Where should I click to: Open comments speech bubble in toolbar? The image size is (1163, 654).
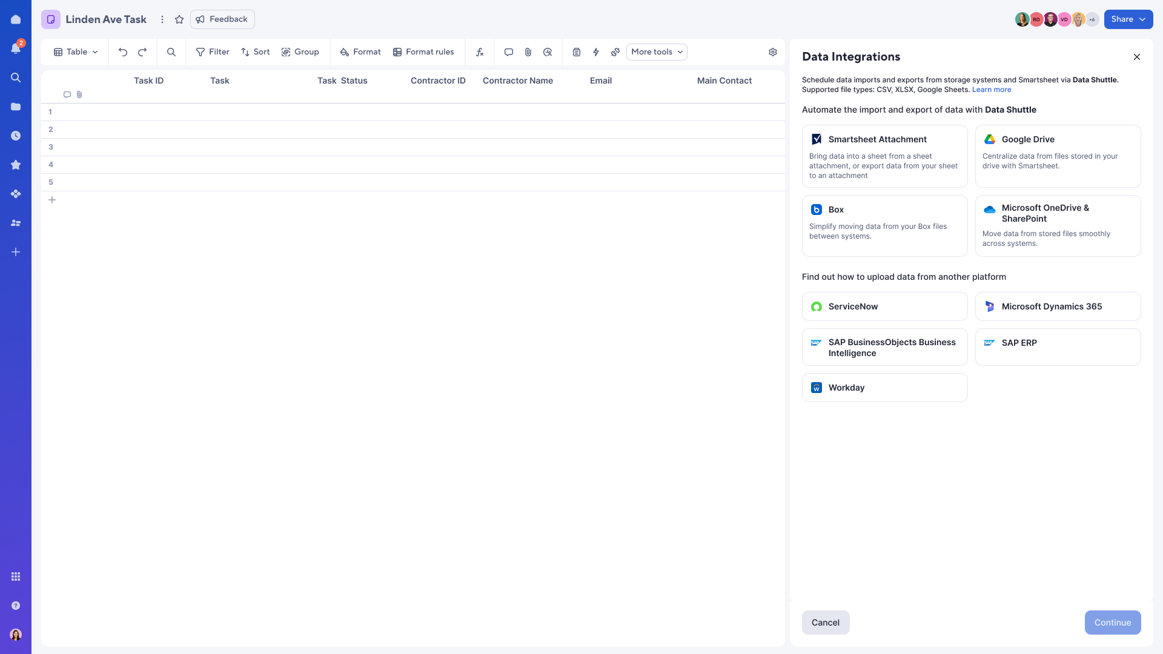point(509,52)
